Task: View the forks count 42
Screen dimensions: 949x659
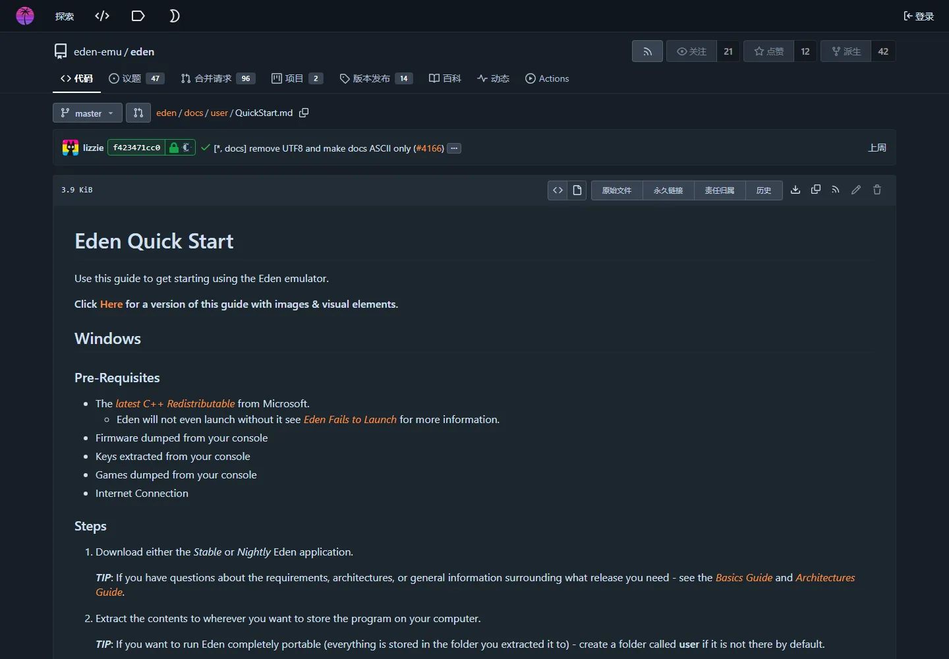Action: click(883, 51)
